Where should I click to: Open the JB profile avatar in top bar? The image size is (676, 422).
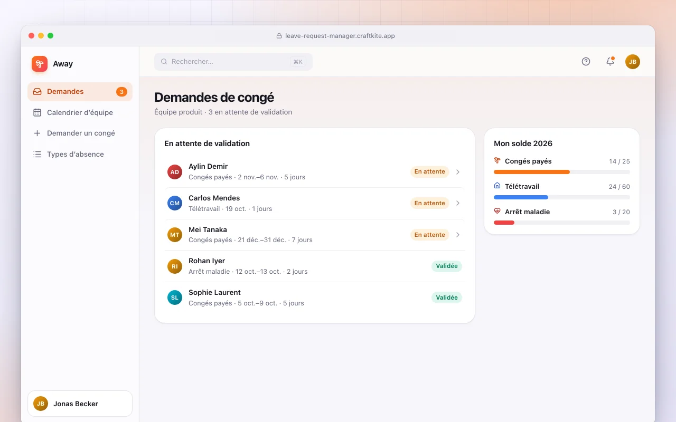point(633,62)
